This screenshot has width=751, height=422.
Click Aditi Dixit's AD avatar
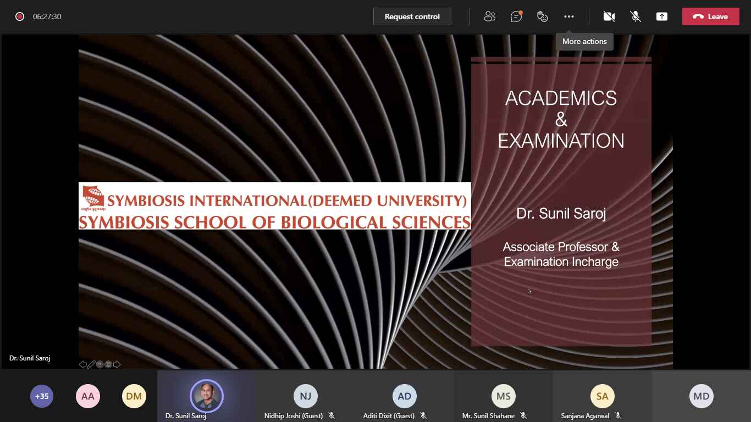(404, 396)
